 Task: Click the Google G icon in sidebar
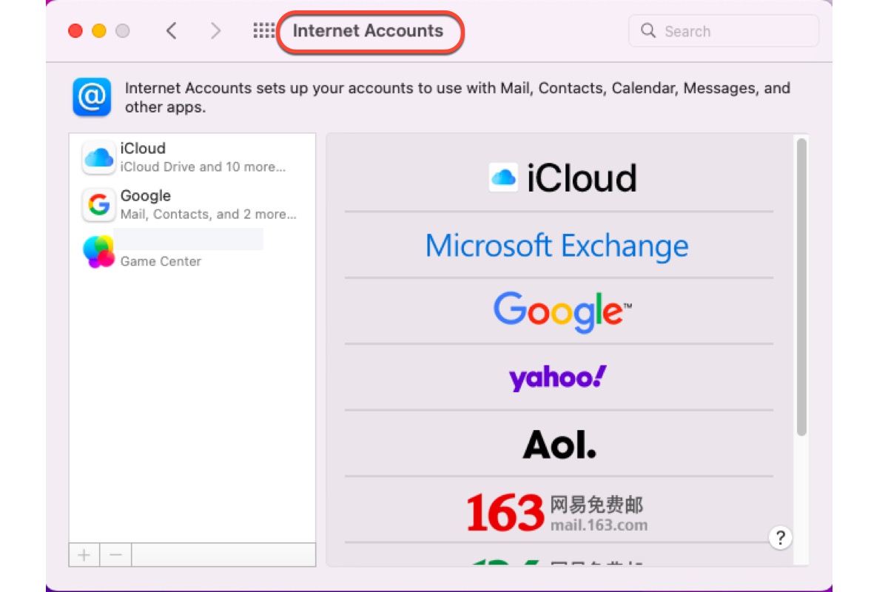tap(98, 205)
